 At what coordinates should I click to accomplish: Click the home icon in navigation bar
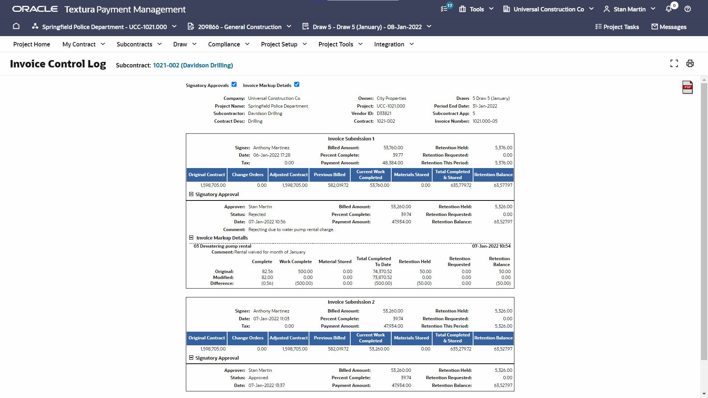click(x=16, y=26)
